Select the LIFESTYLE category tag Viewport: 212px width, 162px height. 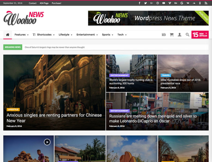pos(13,109)
